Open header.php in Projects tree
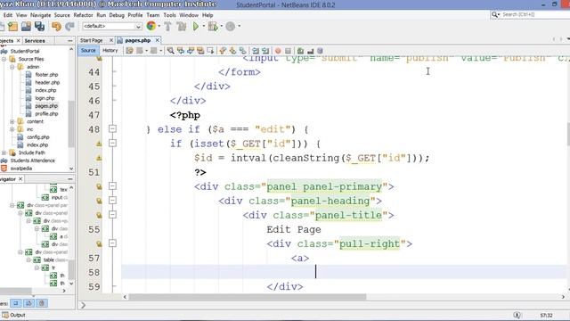 tap(47, 83)
